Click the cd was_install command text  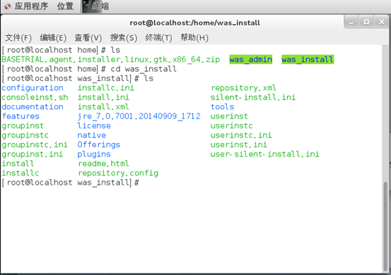tap(144, 69)
